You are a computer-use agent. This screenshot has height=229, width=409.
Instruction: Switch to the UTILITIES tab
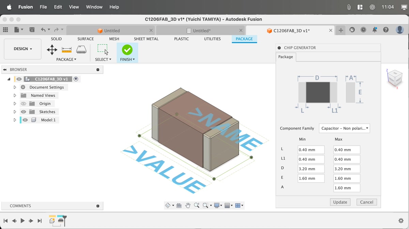(x=212, y=39)
